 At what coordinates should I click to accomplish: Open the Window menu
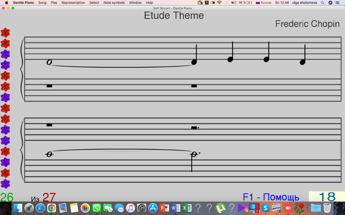click(x=135, y=3)
